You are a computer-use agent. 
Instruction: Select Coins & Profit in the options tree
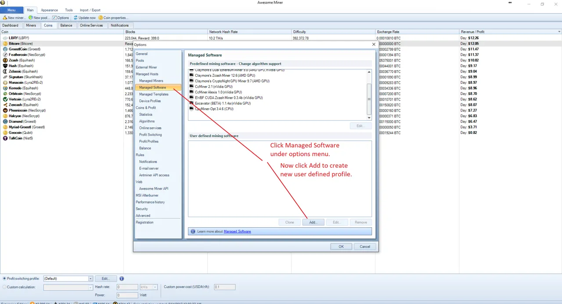146,108
